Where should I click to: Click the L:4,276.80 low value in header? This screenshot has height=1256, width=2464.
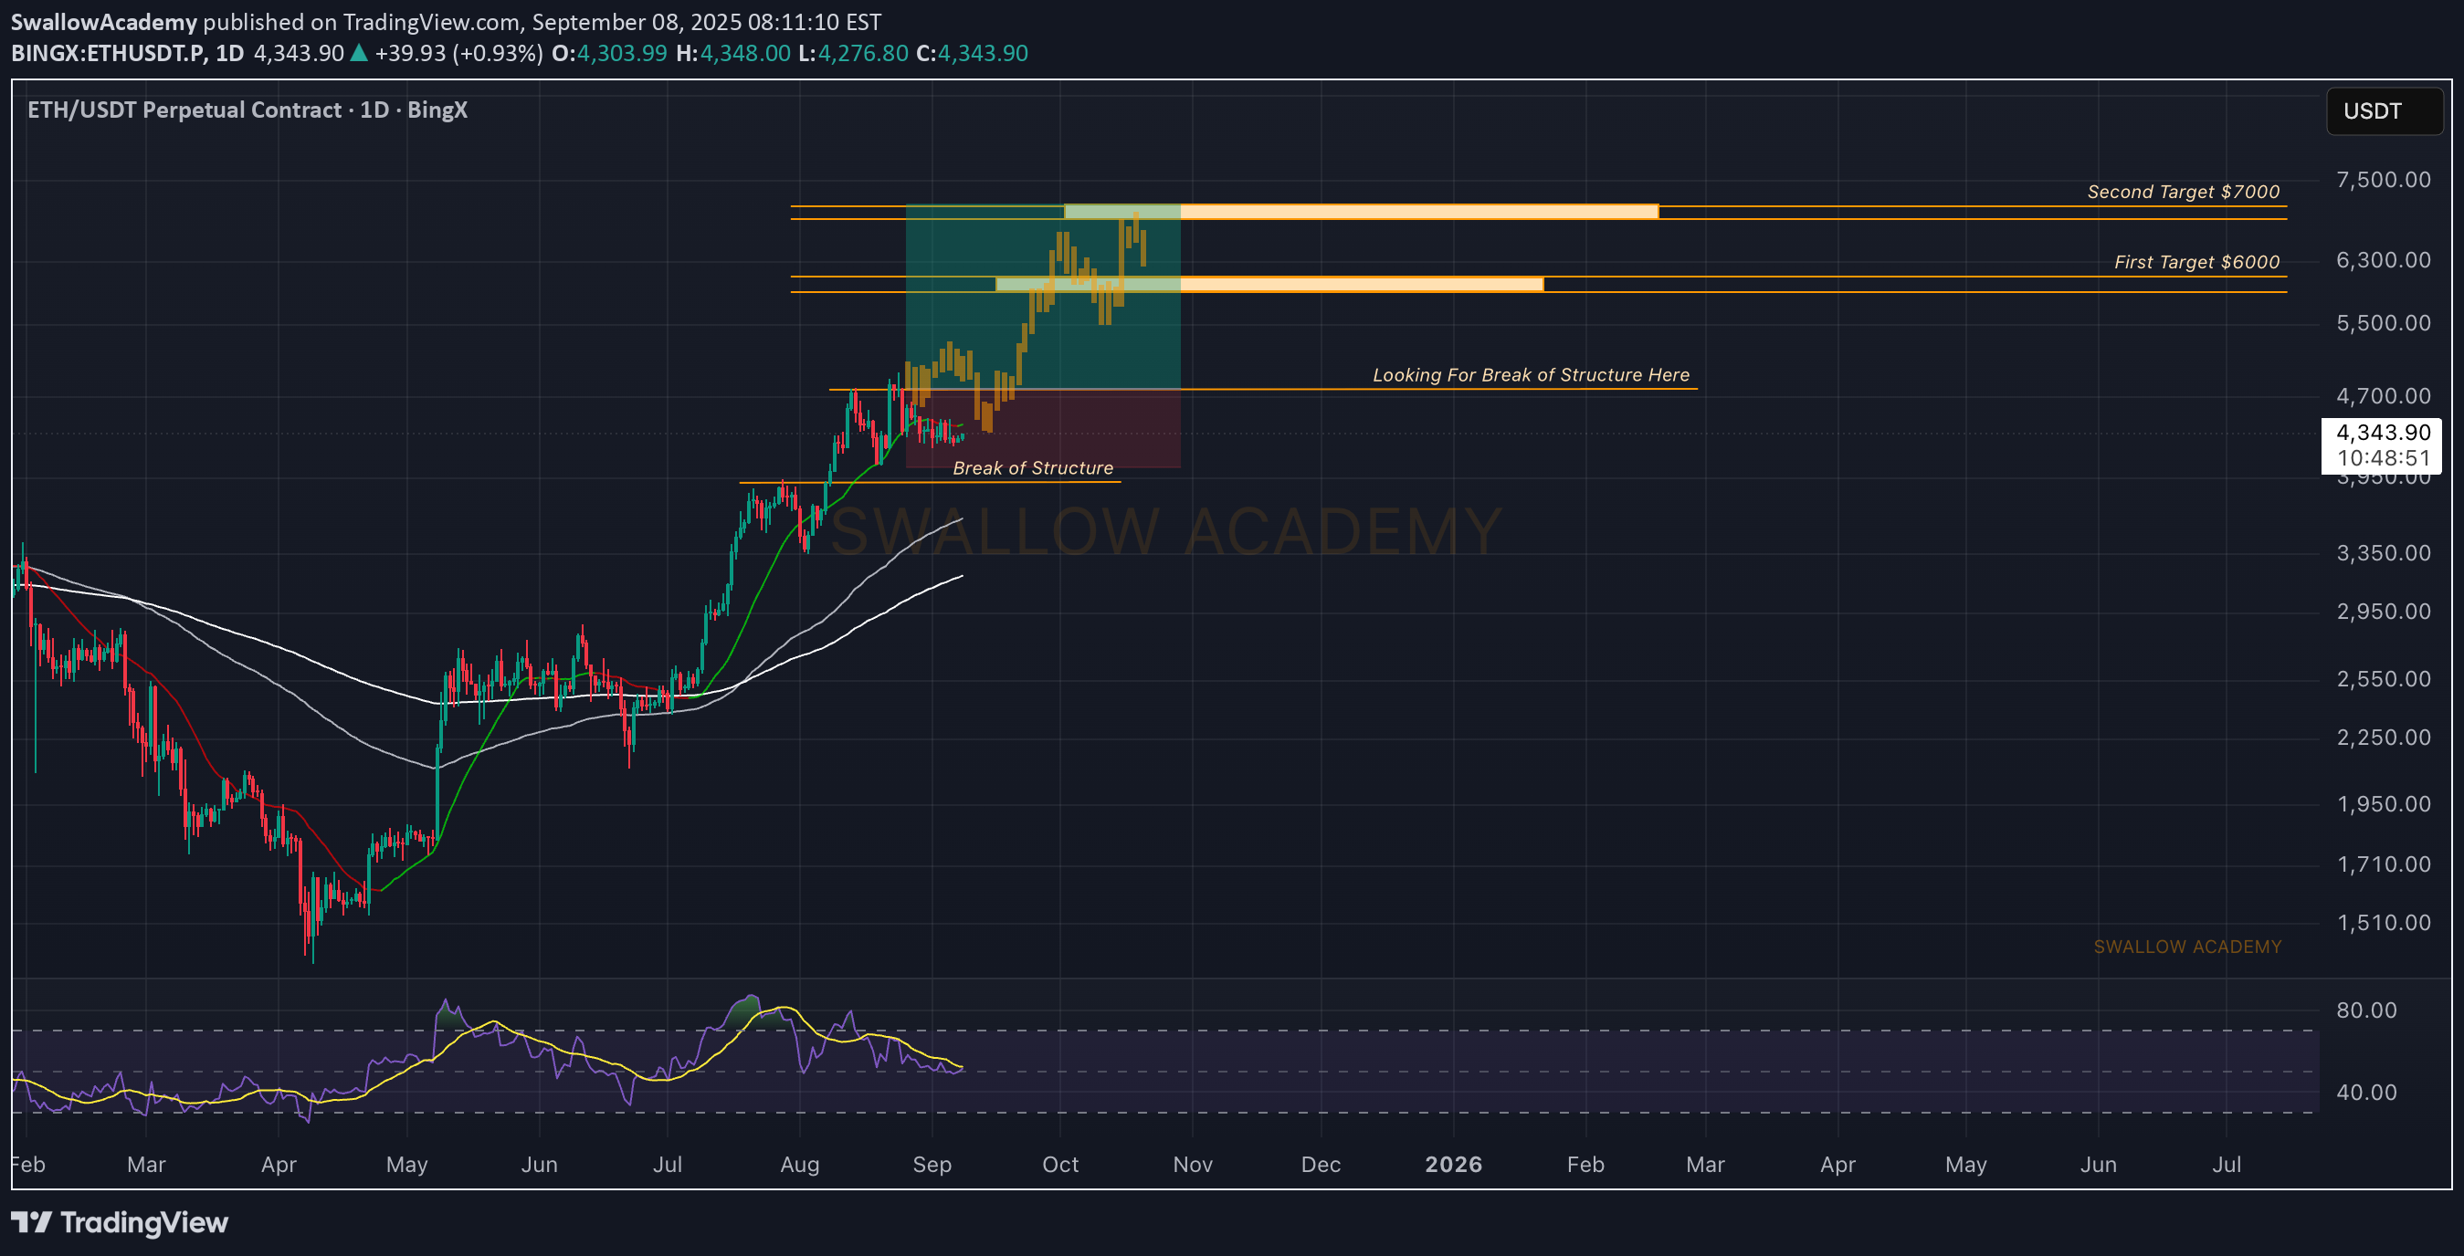click(x=853, y=54)
